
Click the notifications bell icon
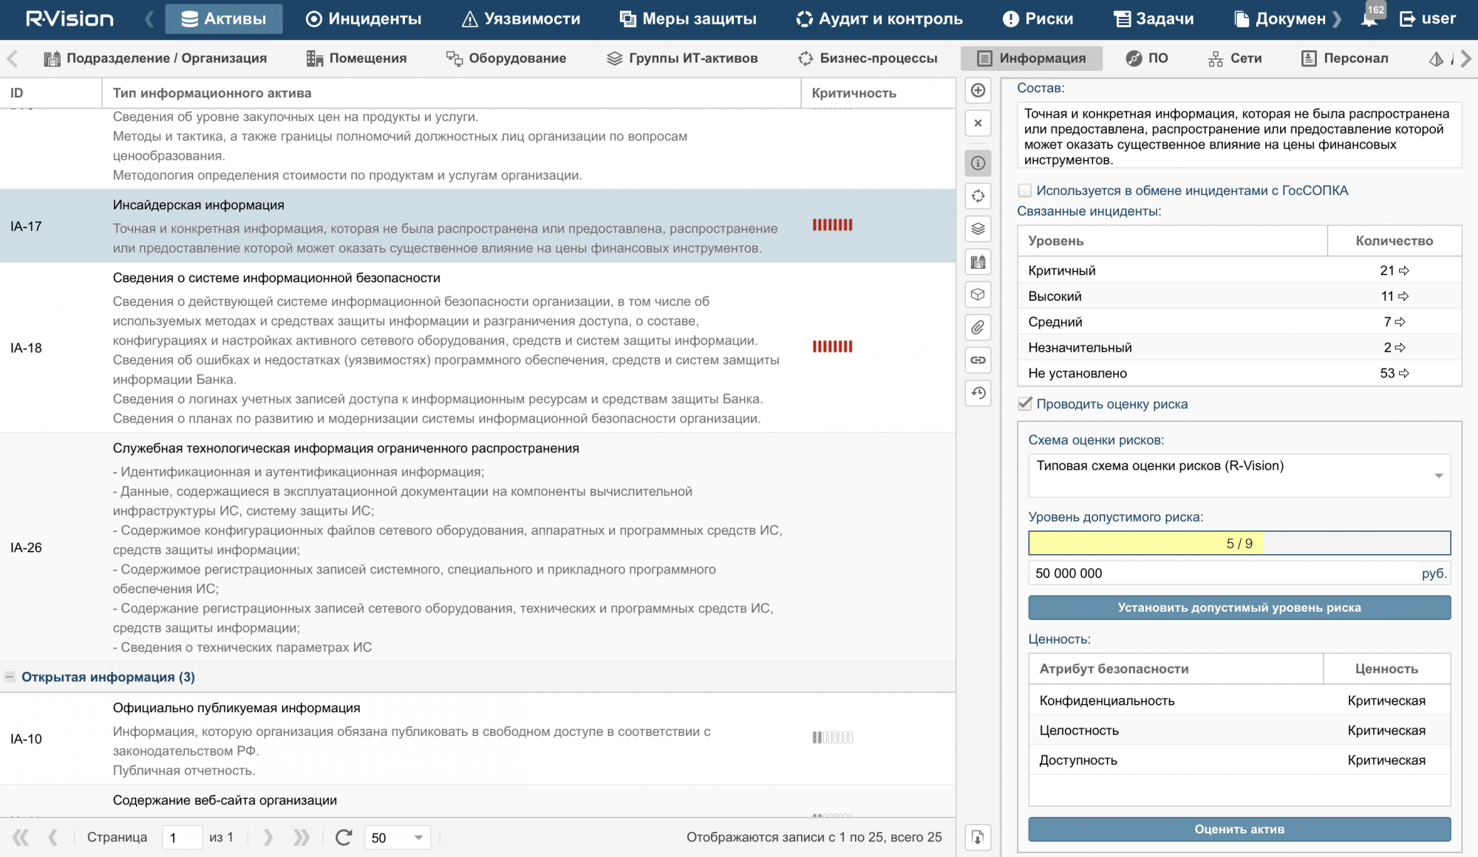(x=1369, y=19)
